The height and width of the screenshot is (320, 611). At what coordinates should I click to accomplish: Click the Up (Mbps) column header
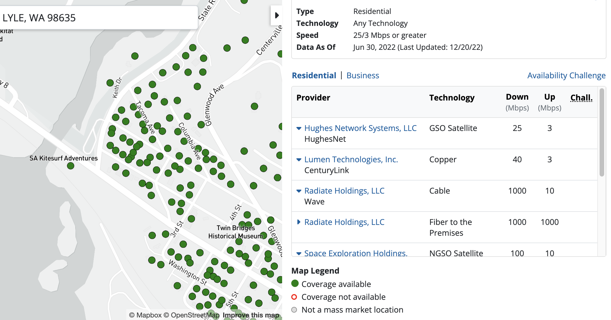[x=550, y=102]
